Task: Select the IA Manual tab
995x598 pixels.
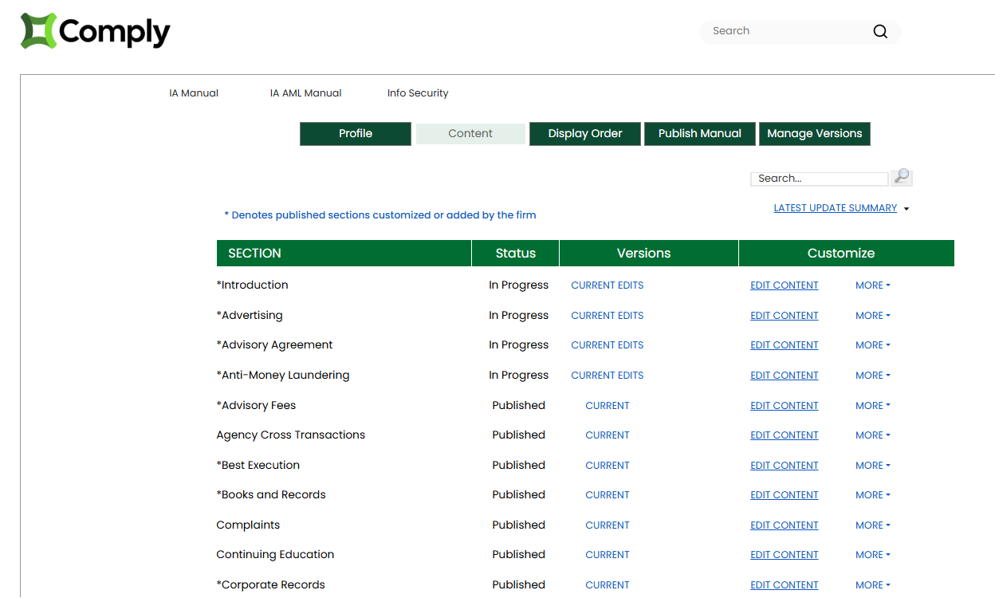Action: (193, 92)
